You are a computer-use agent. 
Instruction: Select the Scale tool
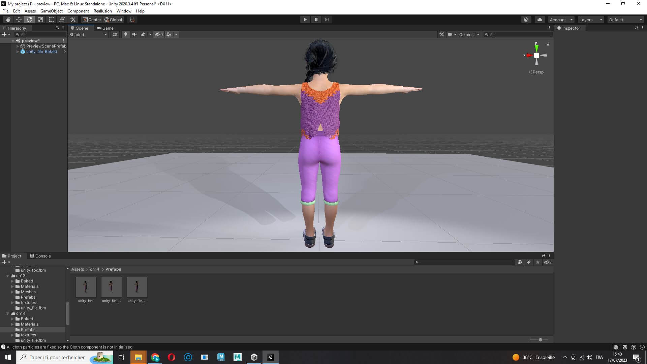(40, 20)
